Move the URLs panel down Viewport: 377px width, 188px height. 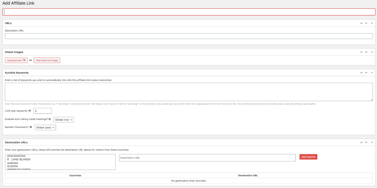366,23
